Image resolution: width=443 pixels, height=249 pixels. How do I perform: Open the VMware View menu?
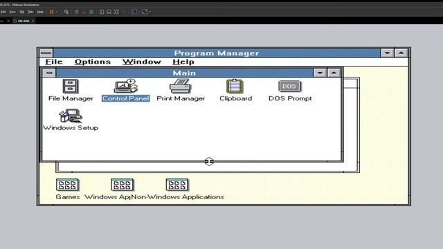tap(12, 12)
